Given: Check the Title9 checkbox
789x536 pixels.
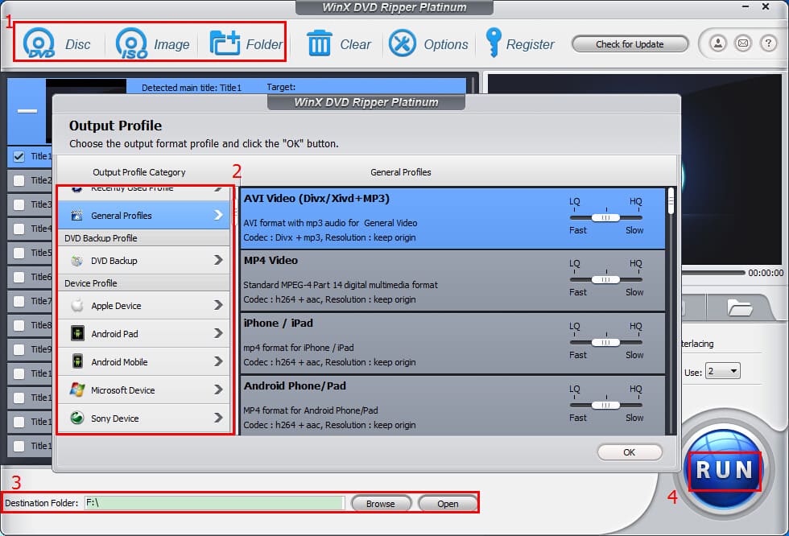Looking at the screenshot, I should (19, 349).
